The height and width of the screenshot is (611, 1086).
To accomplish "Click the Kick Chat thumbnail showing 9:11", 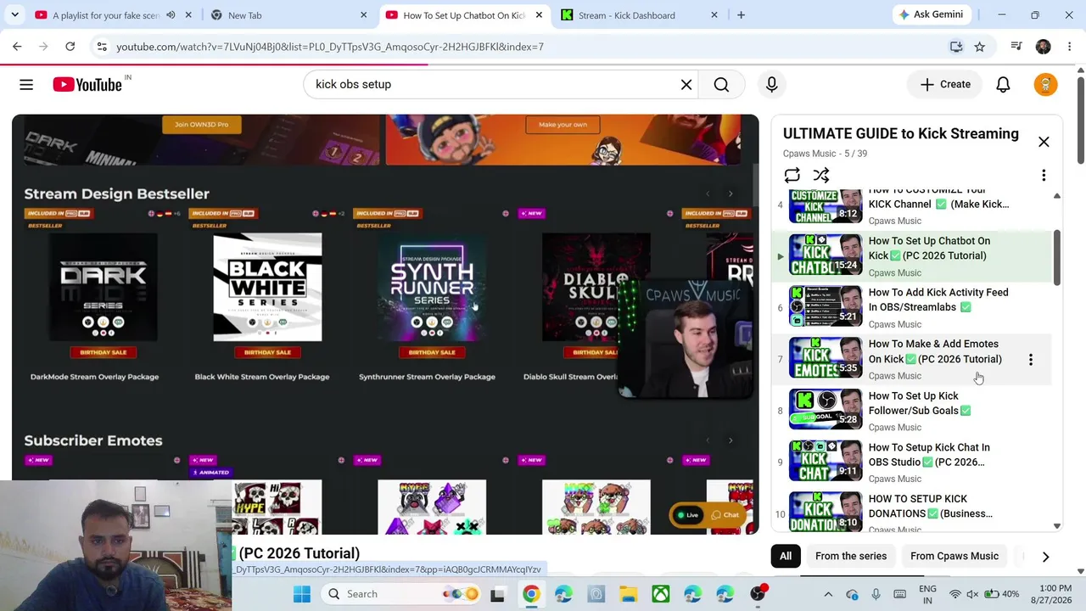I will [x=826, y=462].
